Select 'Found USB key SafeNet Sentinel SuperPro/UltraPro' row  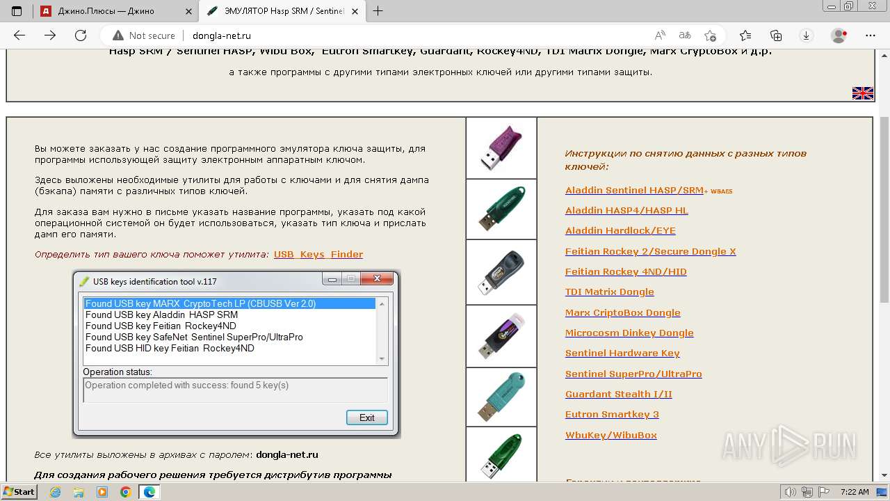[229, 337]
